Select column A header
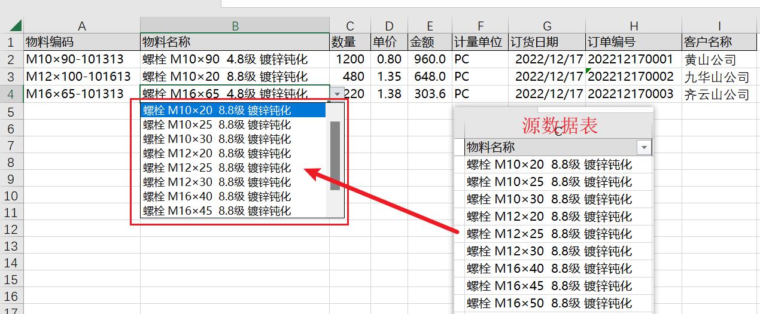This screenshot has width=760, height=314. (82, 26)
